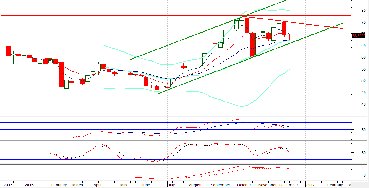This screenshot has width=369, height=188.
Task: Click the red 68.8200 current price label
Action: (x=359, y=36)
